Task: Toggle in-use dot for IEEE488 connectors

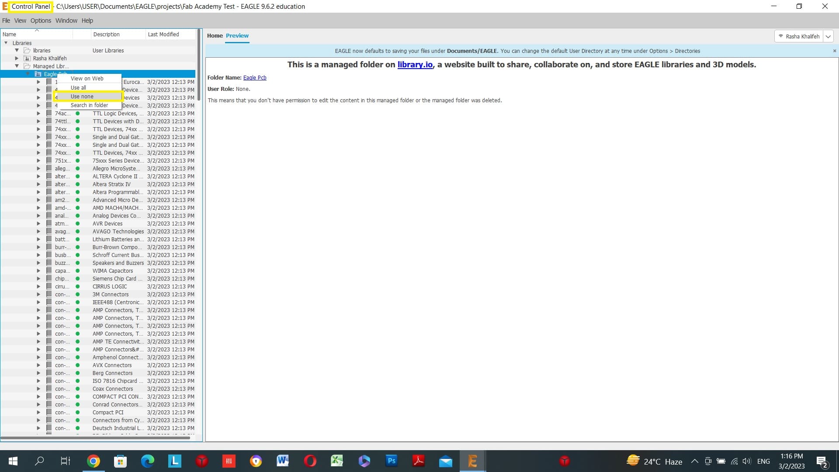Action: point(78,302)
